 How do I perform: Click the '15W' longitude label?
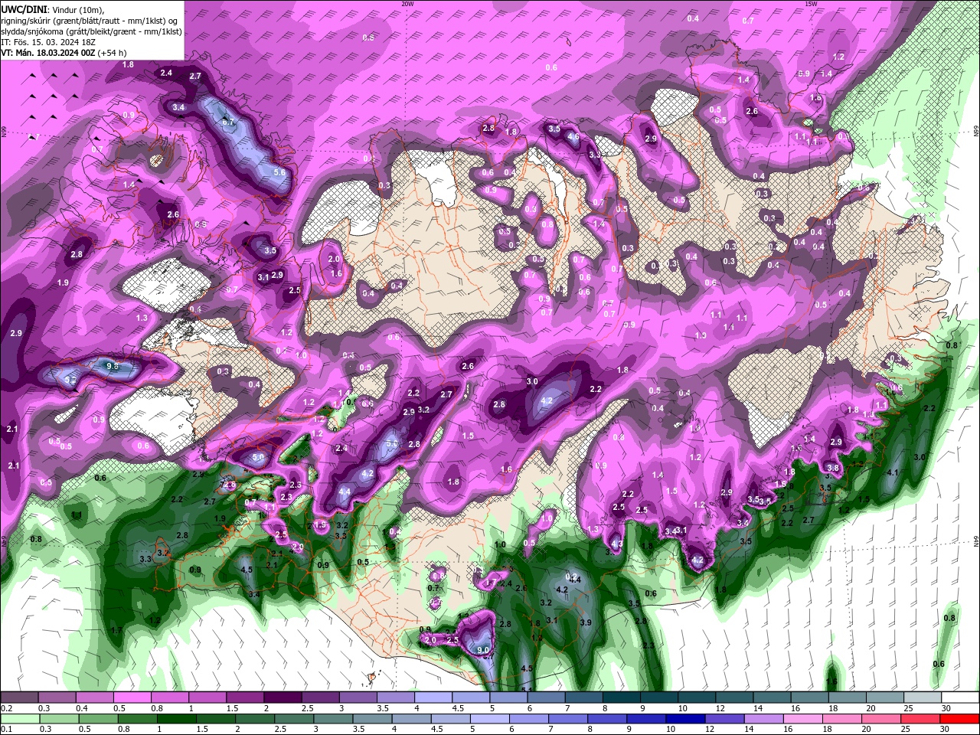coord(811,4)
